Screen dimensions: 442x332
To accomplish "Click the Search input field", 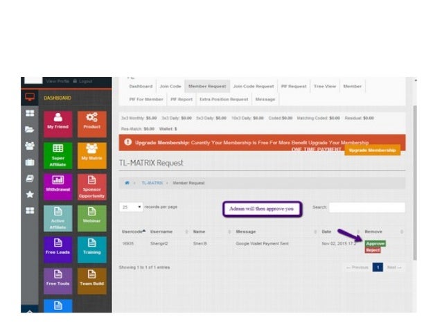I will [367, 207].
